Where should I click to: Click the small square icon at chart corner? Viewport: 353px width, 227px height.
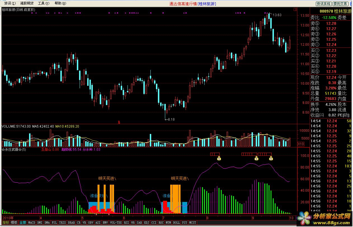tap(295, 9)
